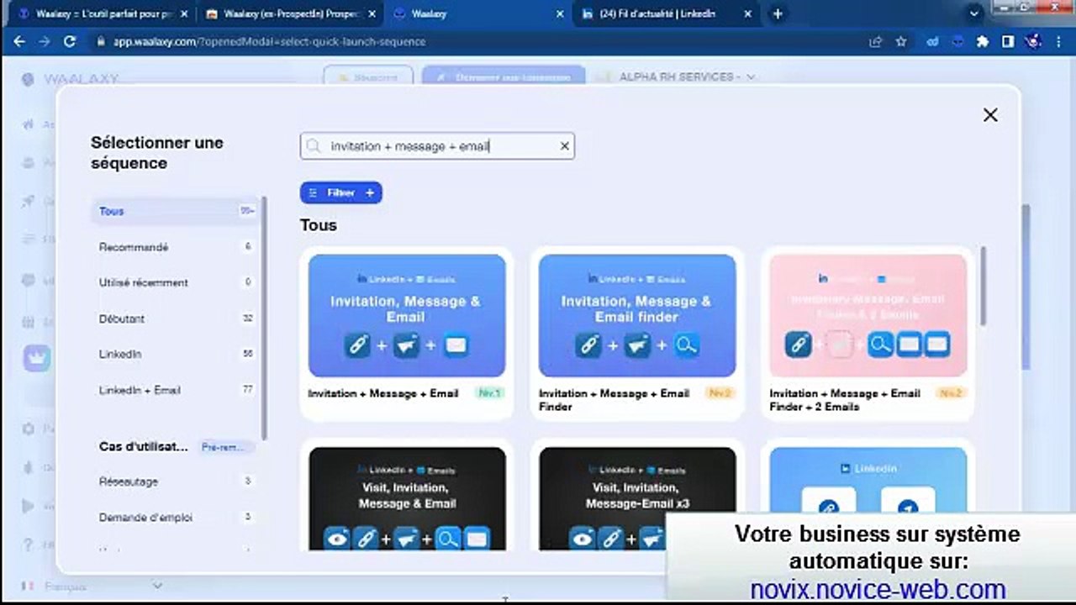This screenshot has width=1076, height=605.
Task: Clear the sequence search field
Action: point(565,146)
